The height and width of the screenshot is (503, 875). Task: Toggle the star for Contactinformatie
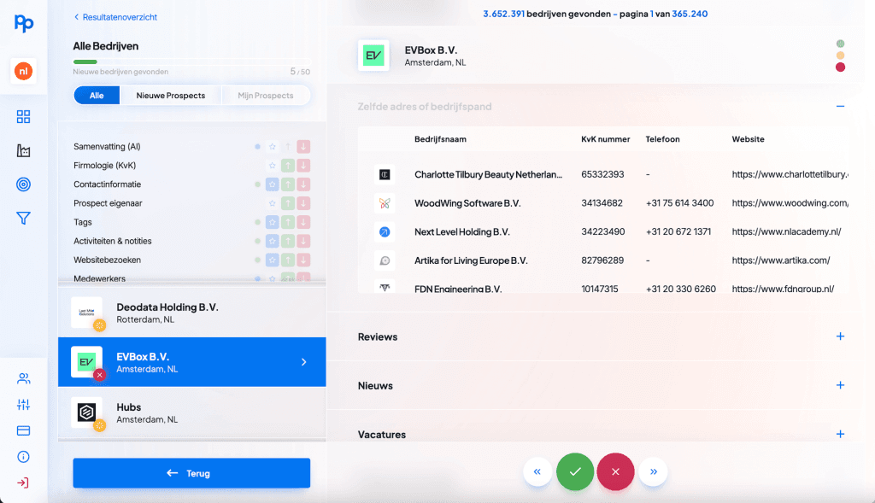coord(272,184)
